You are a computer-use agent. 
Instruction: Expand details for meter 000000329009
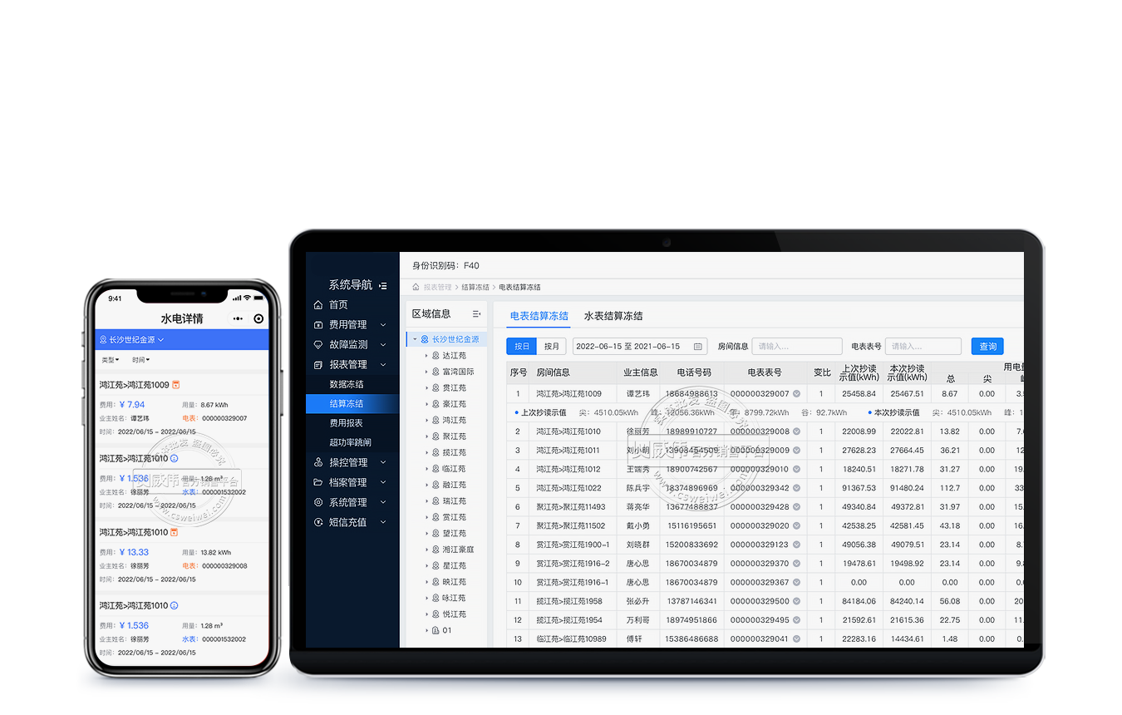pyautogui.click(x=796, y=451)
